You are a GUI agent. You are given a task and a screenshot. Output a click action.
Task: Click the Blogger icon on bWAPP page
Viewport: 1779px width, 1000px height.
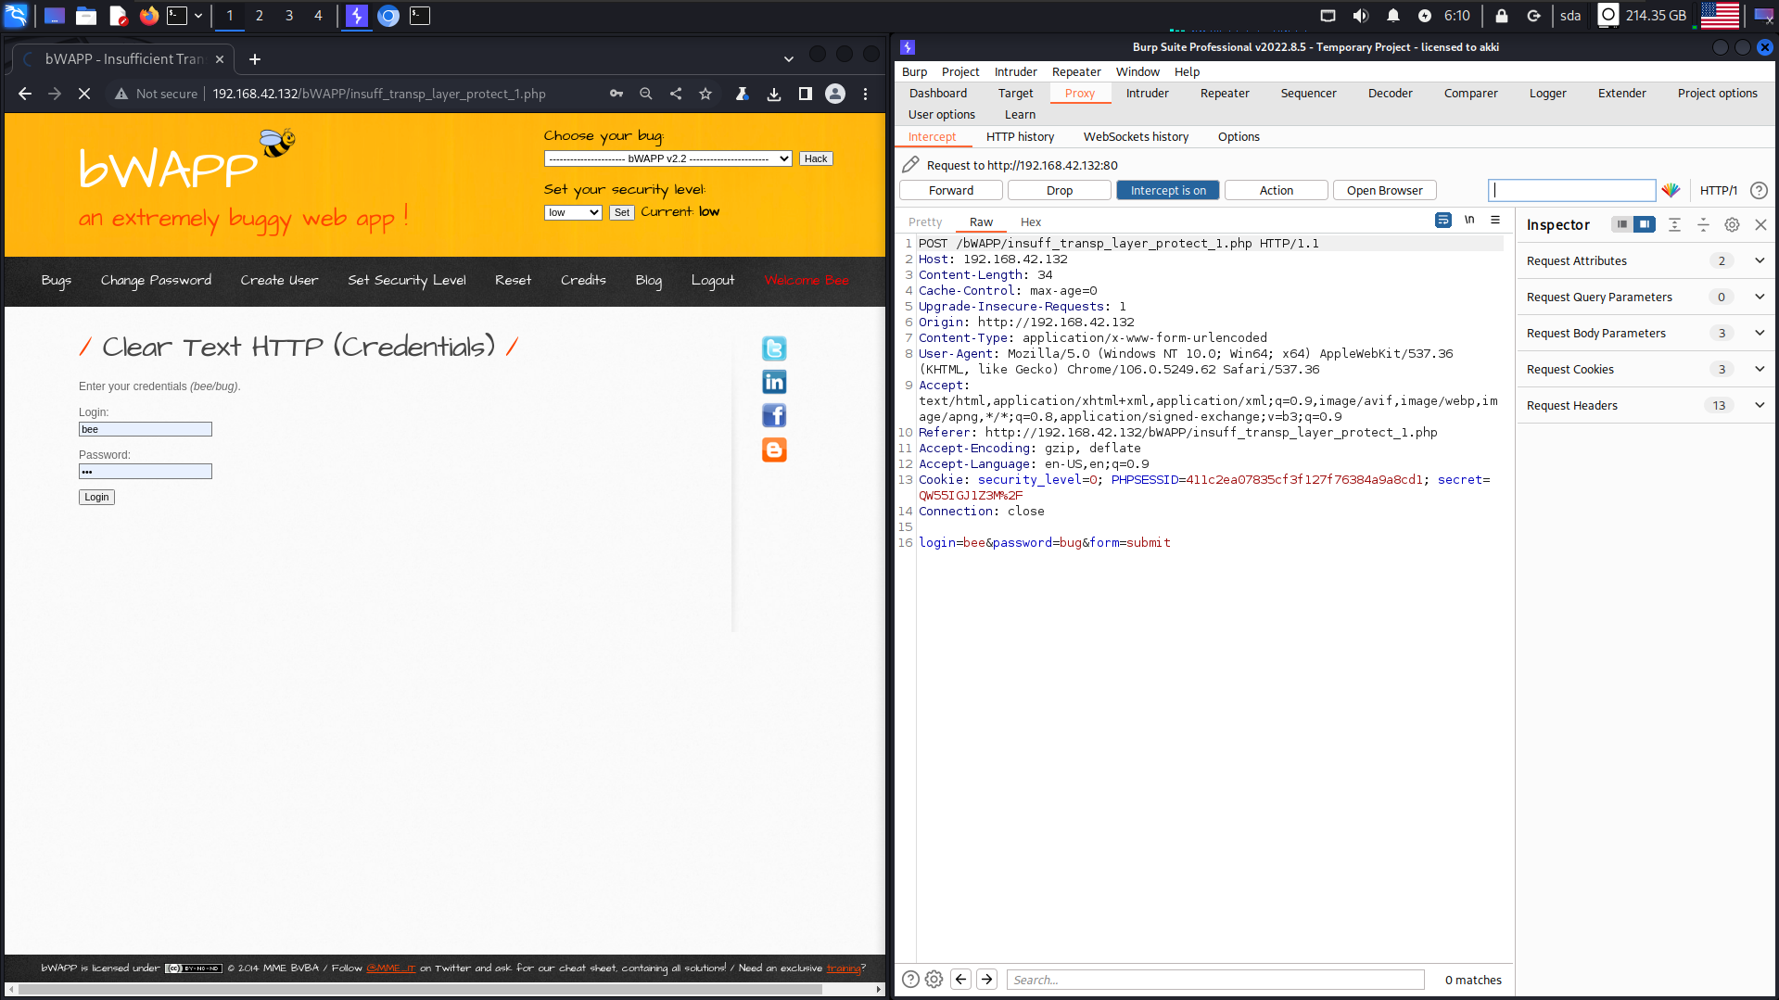[773, 449]
